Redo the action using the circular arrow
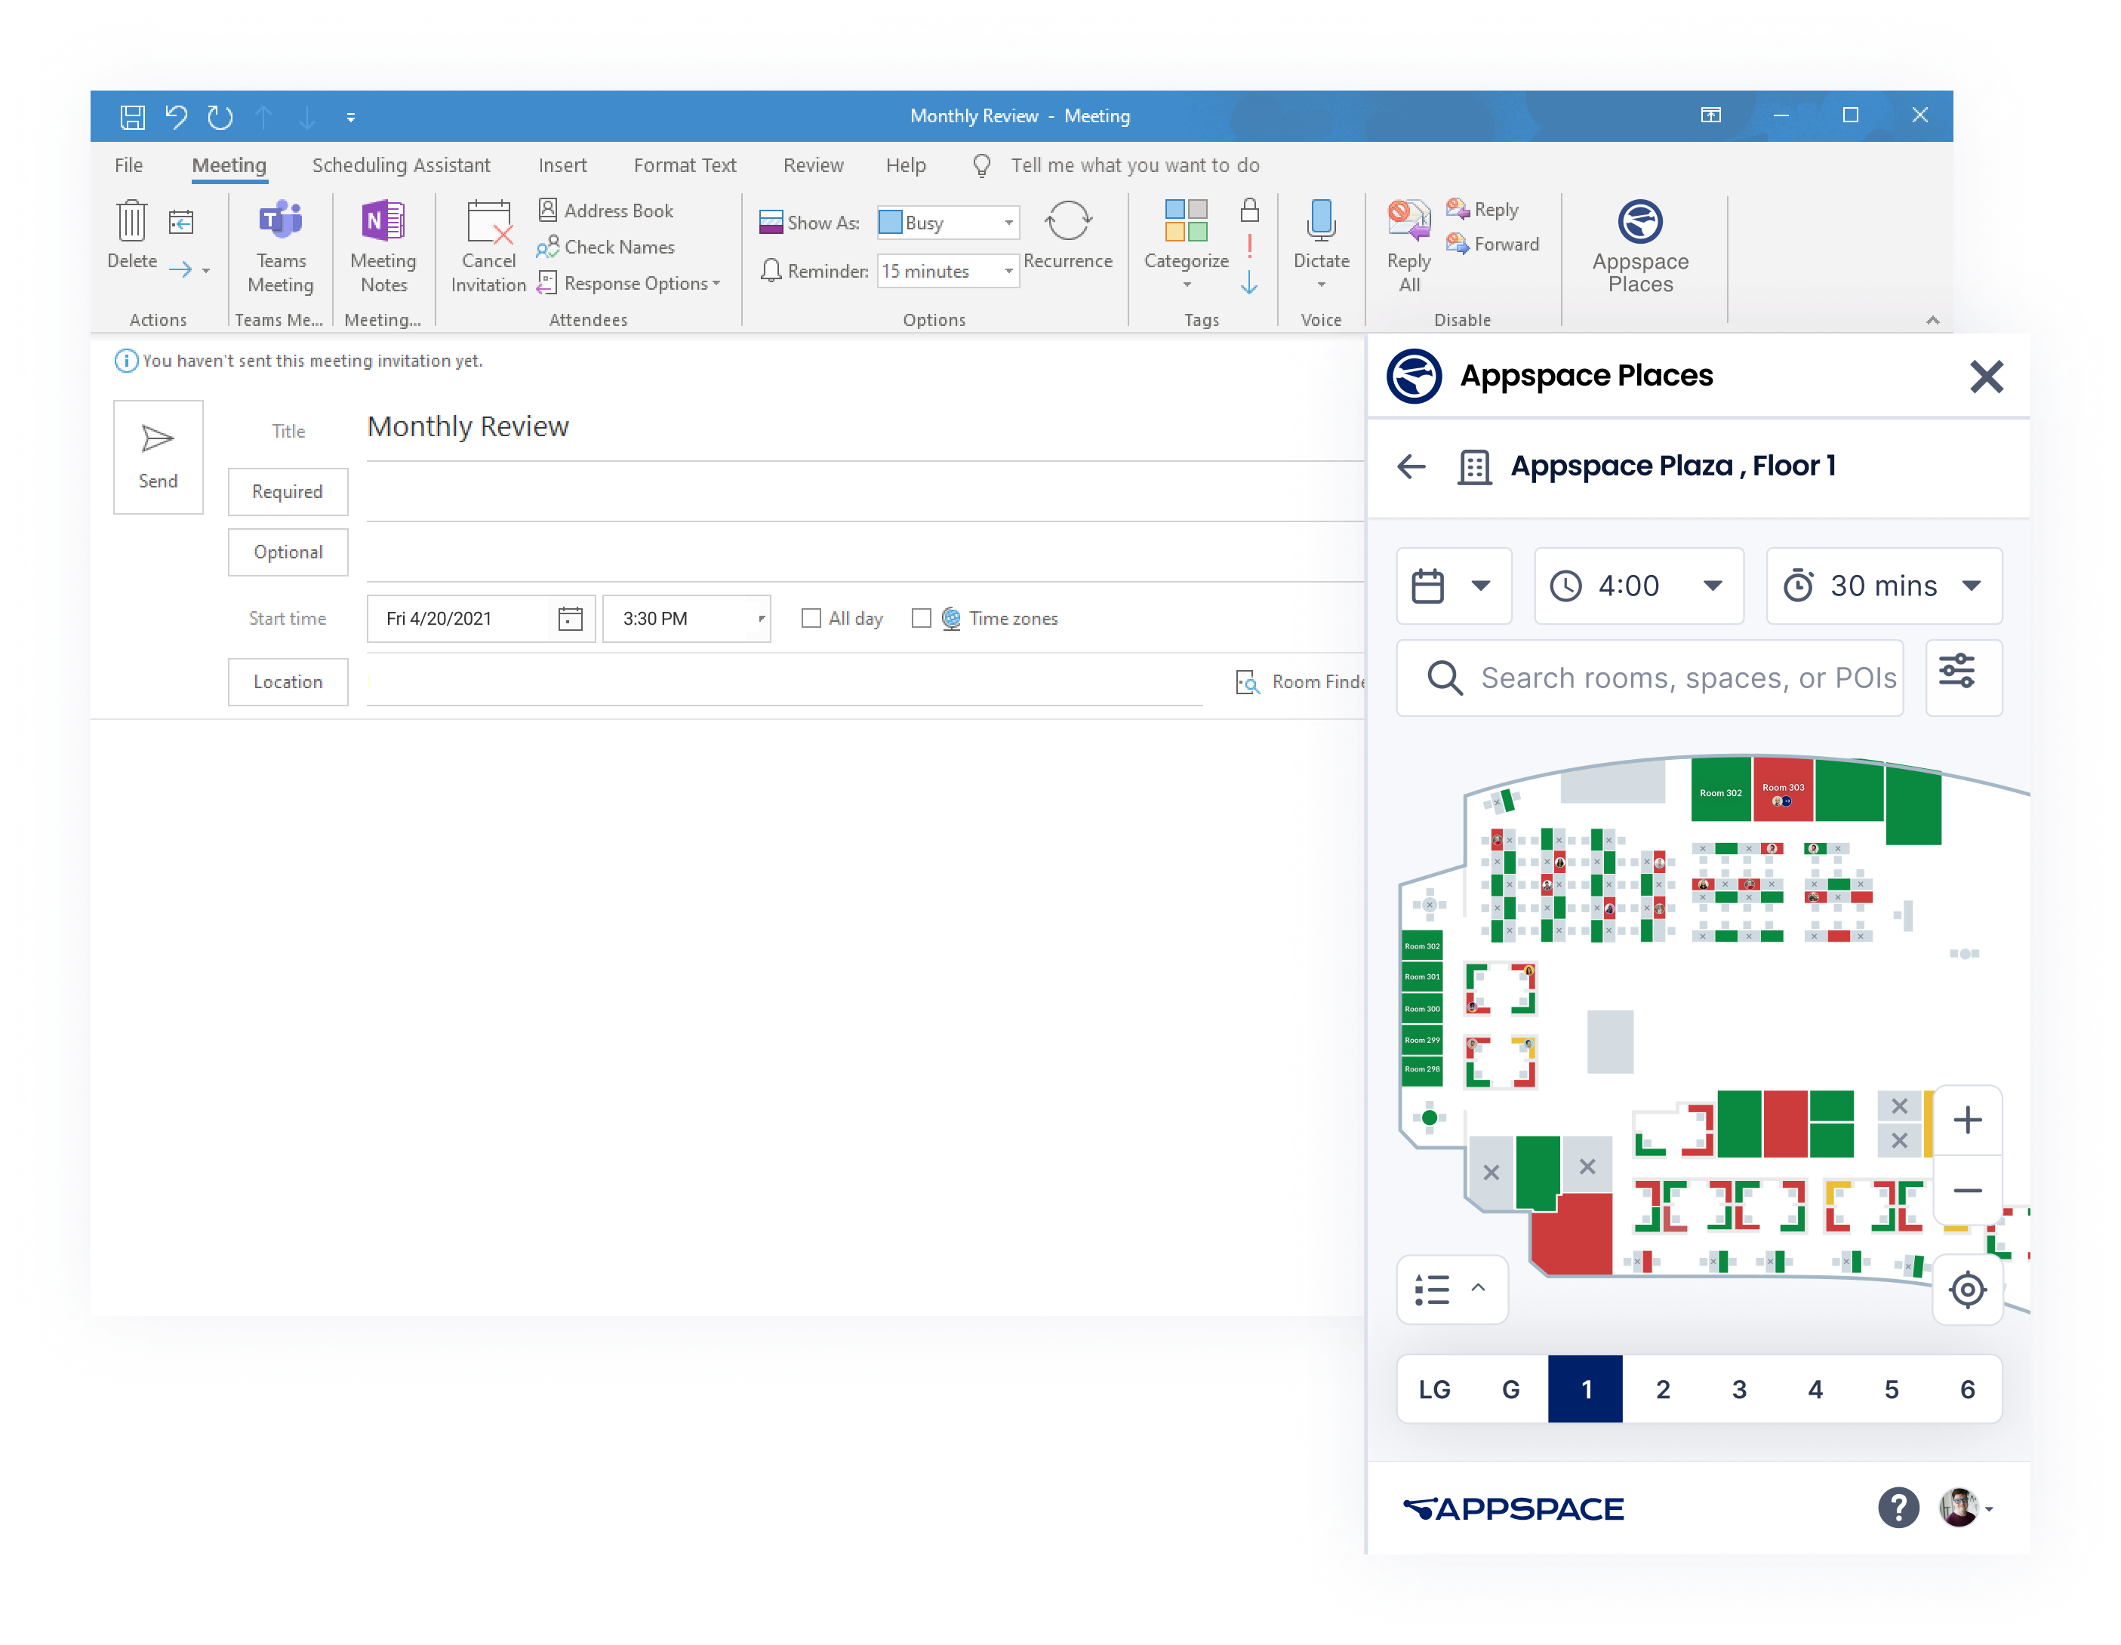Image resolution: width=2121 pixels, height=1645 pixels. pos(220,116)
